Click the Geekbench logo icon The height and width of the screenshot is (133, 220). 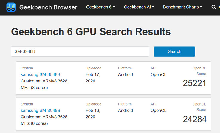[x=11, y=7]
